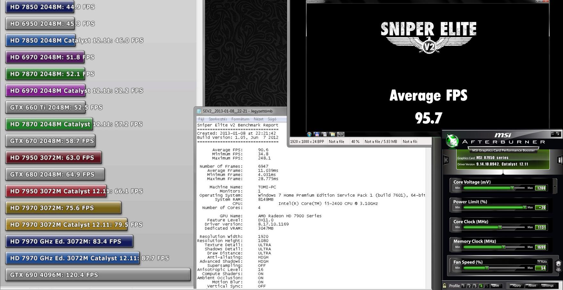Toggle Auto fan speed in Afterburner

(543, 262)
